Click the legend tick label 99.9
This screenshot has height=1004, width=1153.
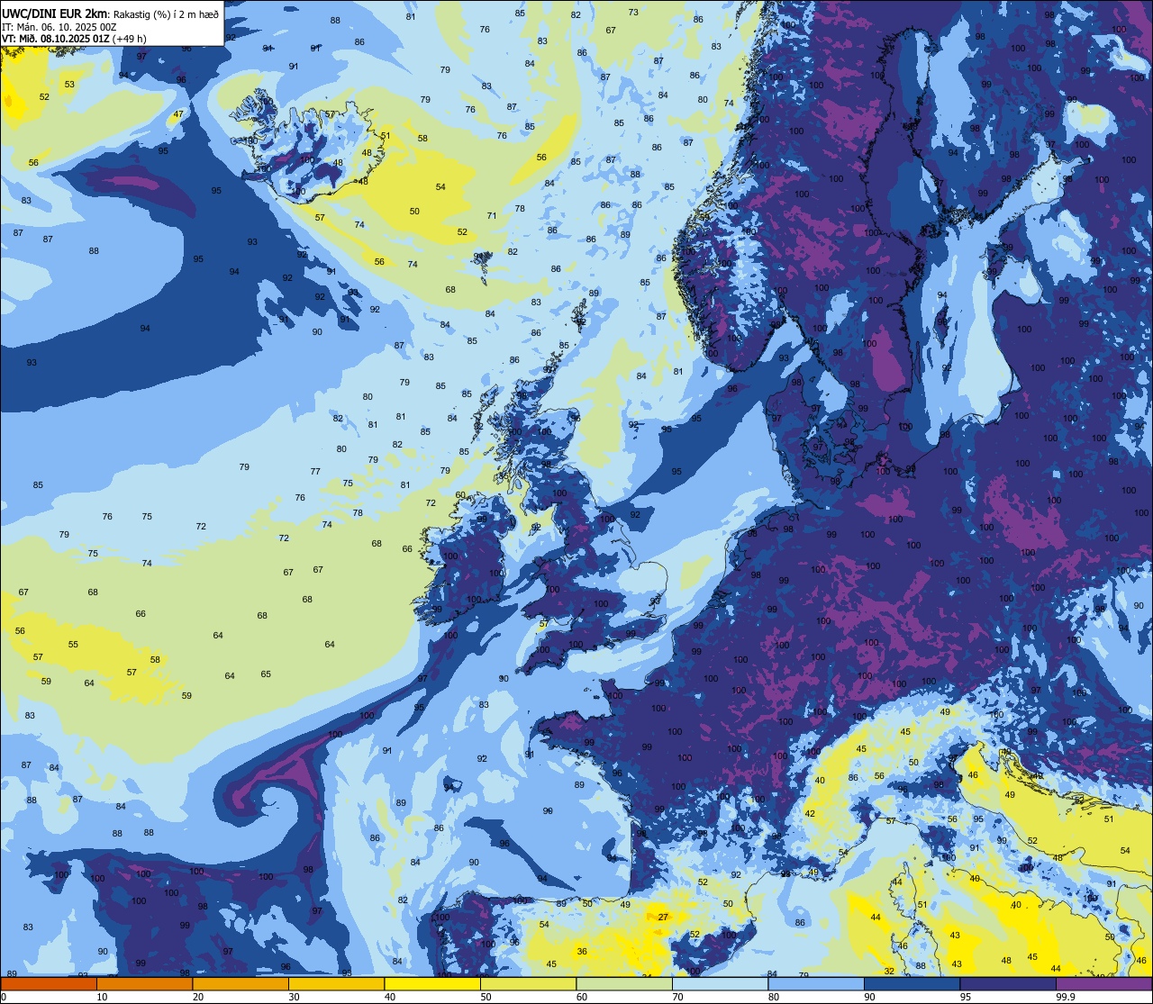1067,997
